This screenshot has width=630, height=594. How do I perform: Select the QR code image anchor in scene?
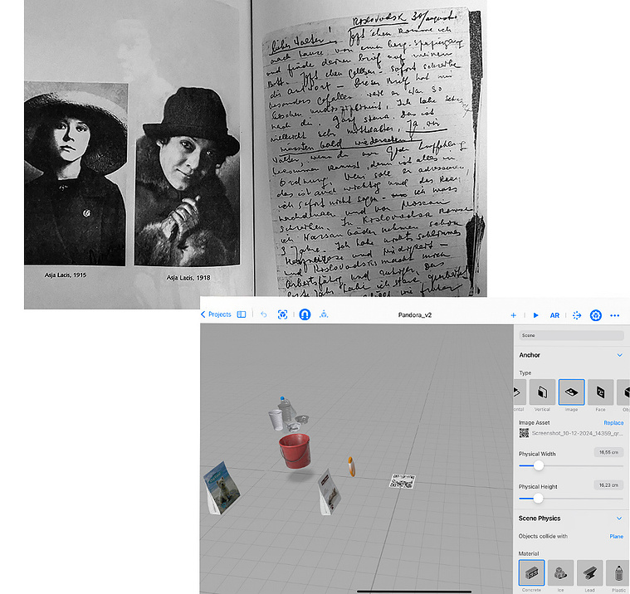pos(403,480)
